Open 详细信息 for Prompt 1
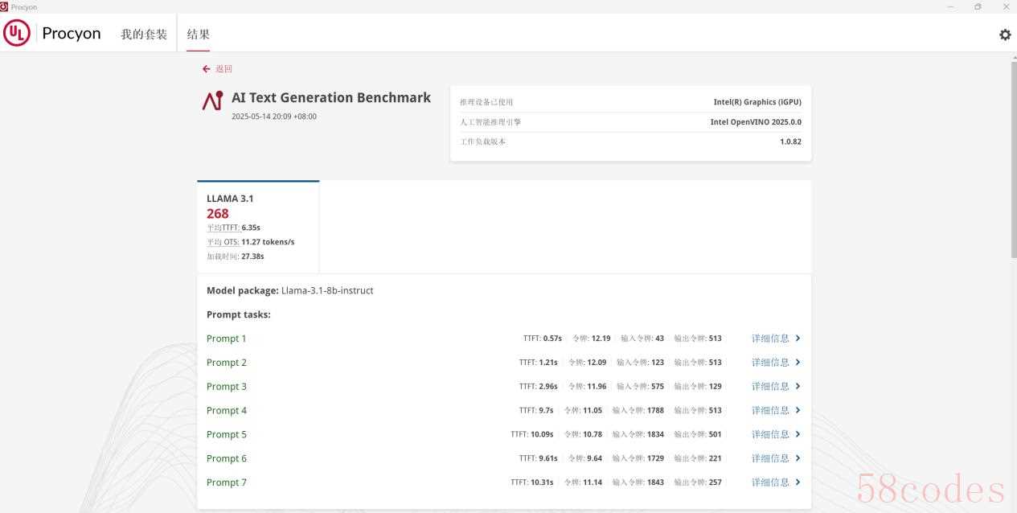1017x513 pixels. [770, 339]
